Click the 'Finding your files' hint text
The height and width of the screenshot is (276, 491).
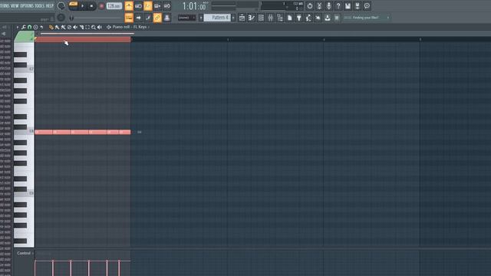coord(365,18)
